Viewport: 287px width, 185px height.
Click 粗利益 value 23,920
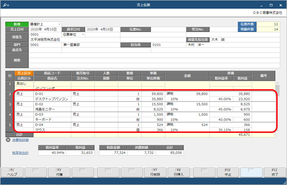(242, 99)
